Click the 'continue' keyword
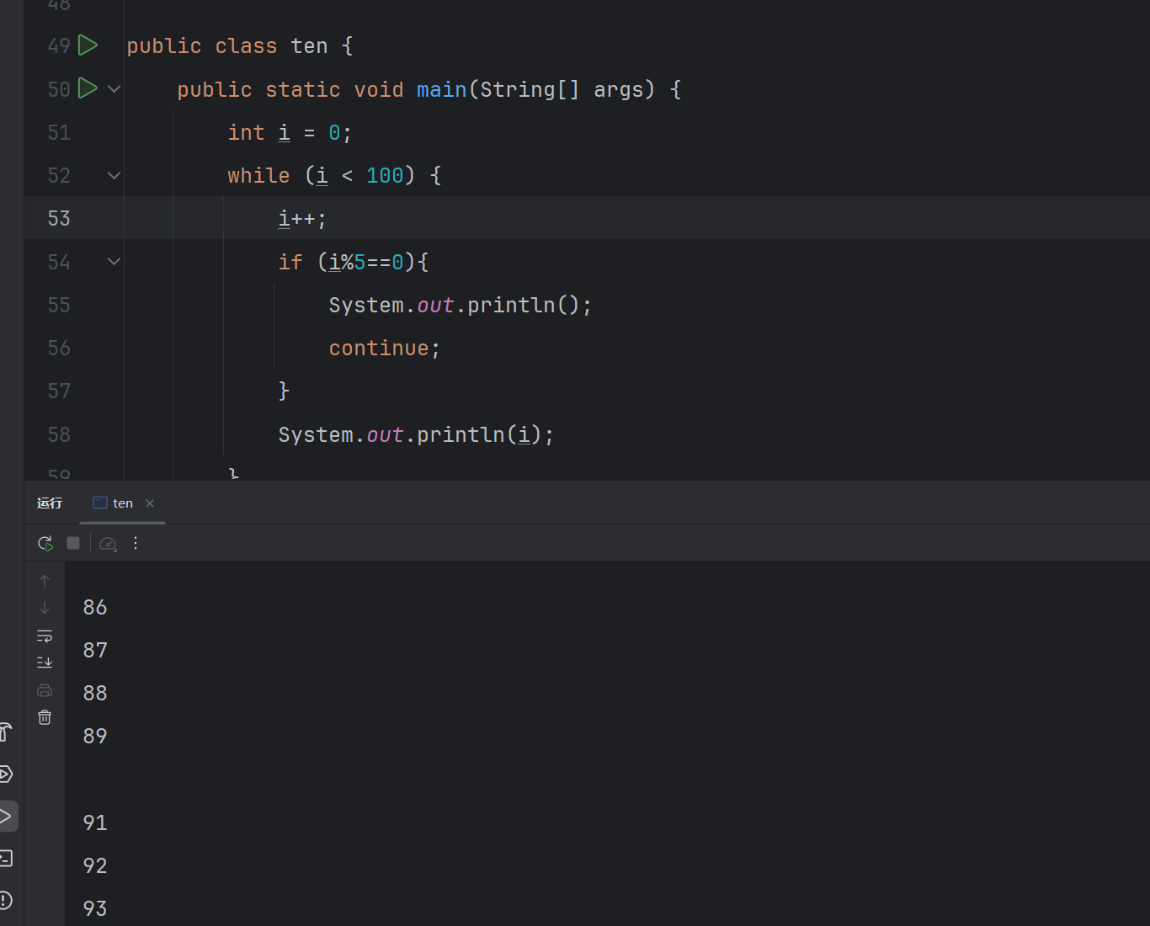This screenshot has height=926, width=1150. point(379,348)
